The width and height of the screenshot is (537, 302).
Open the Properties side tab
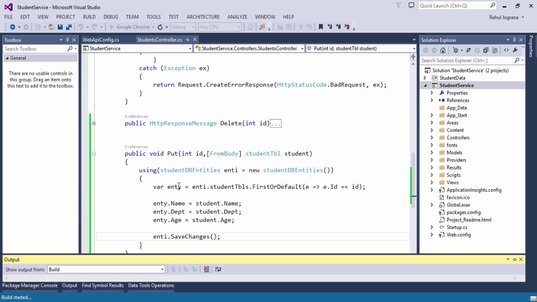(x=531, y=46)
